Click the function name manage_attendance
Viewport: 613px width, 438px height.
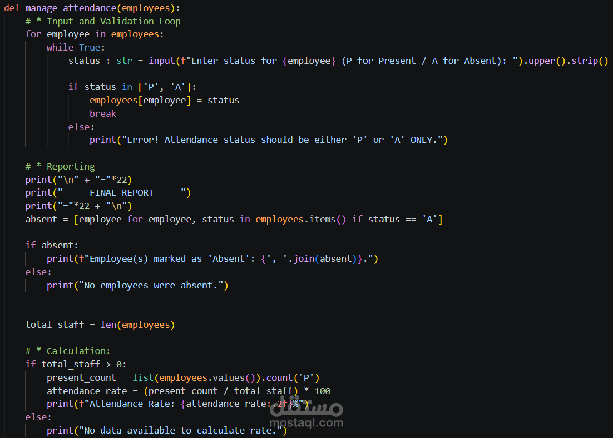71,8
